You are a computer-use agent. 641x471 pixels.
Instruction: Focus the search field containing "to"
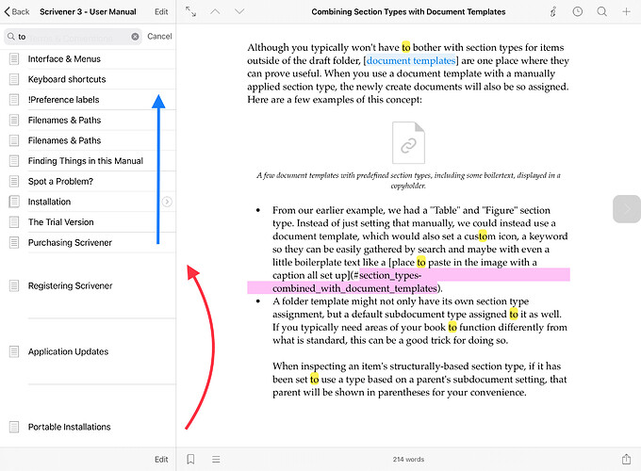point(73,37)
